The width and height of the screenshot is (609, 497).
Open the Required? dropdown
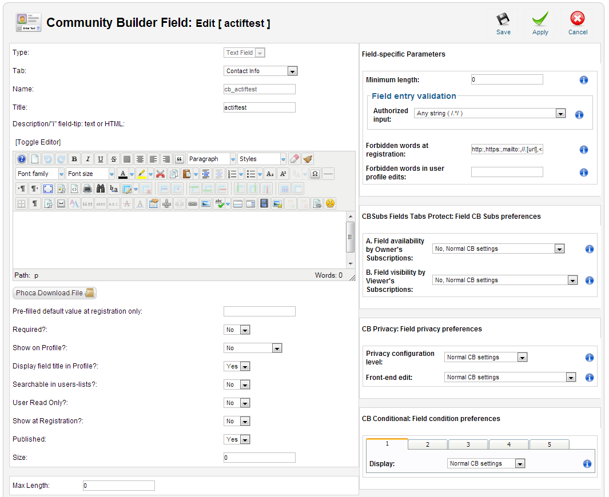237,330
